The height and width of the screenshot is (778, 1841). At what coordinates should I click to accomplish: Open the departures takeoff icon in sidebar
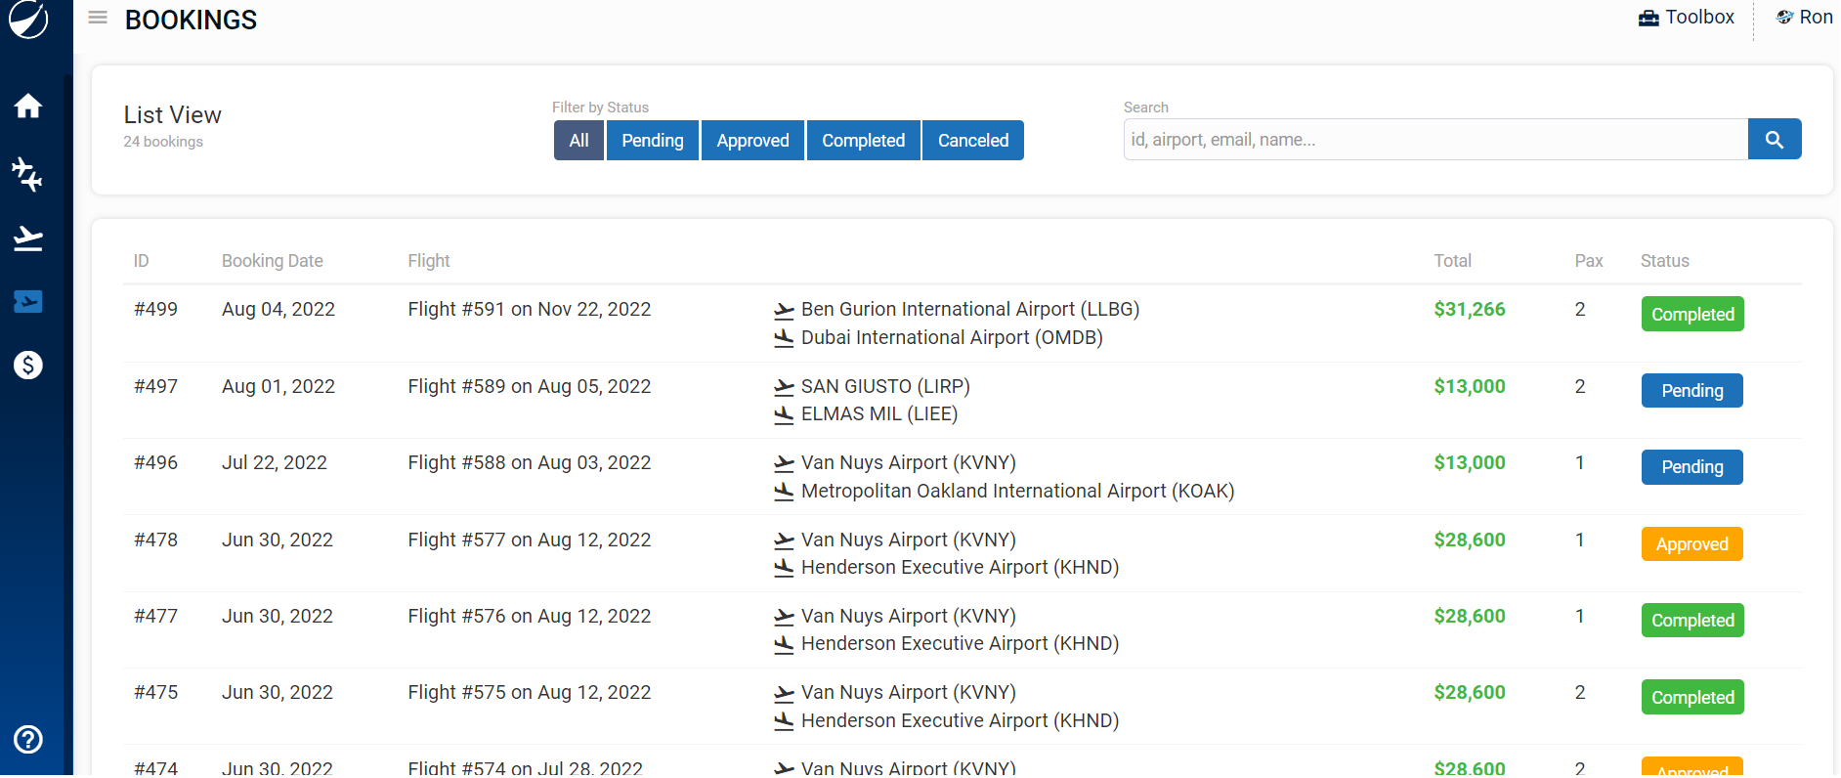tap(28, 238)
